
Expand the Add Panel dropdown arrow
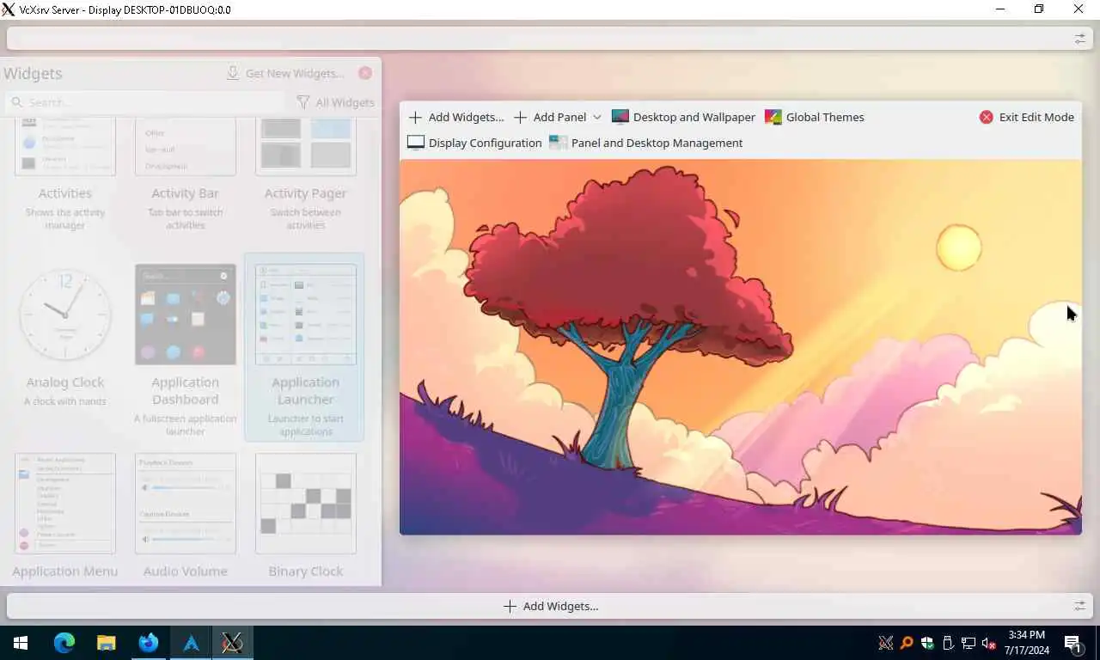597,117
